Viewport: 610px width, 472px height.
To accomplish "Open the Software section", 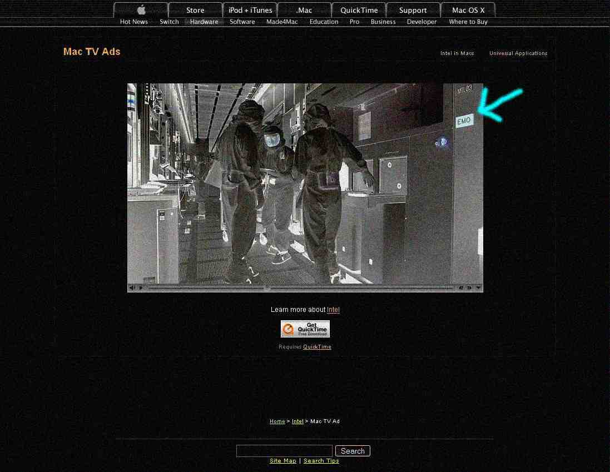I will point(242,22).
